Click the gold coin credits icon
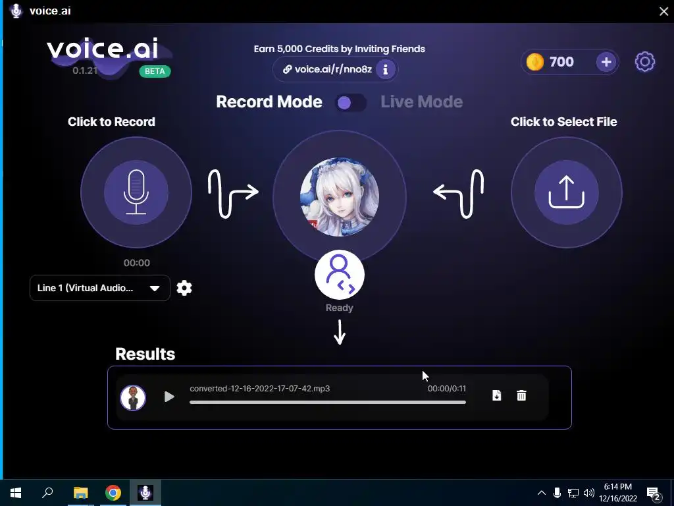Image resolution: width=674 pixels, height=506 pixels. tap(534, 62)
